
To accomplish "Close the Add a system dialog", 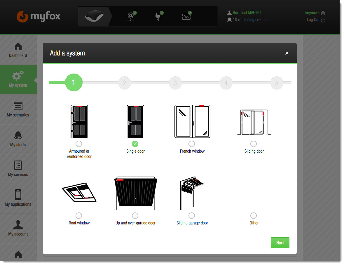I will click(287, 53).
